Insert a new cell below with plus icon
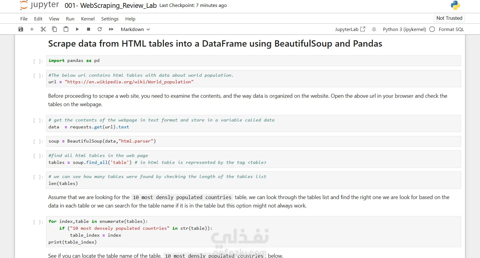Screen dimensions: 480x258 32,29
